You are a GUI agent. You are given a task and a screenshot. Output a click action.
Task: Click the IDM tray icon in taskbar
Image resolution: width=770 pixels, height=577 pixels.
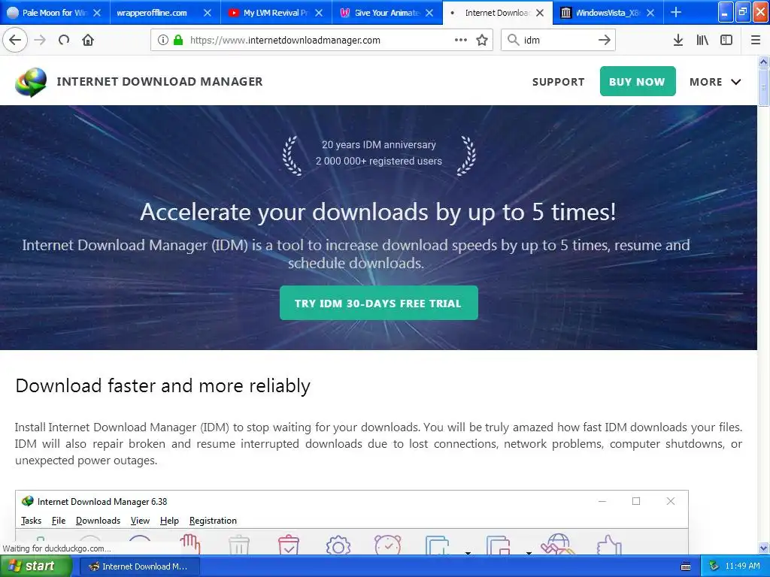714,566
